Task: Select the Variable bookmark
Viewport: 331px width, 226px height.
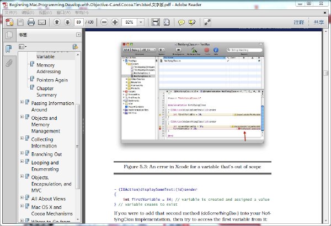Action: [x=45, y=57]
